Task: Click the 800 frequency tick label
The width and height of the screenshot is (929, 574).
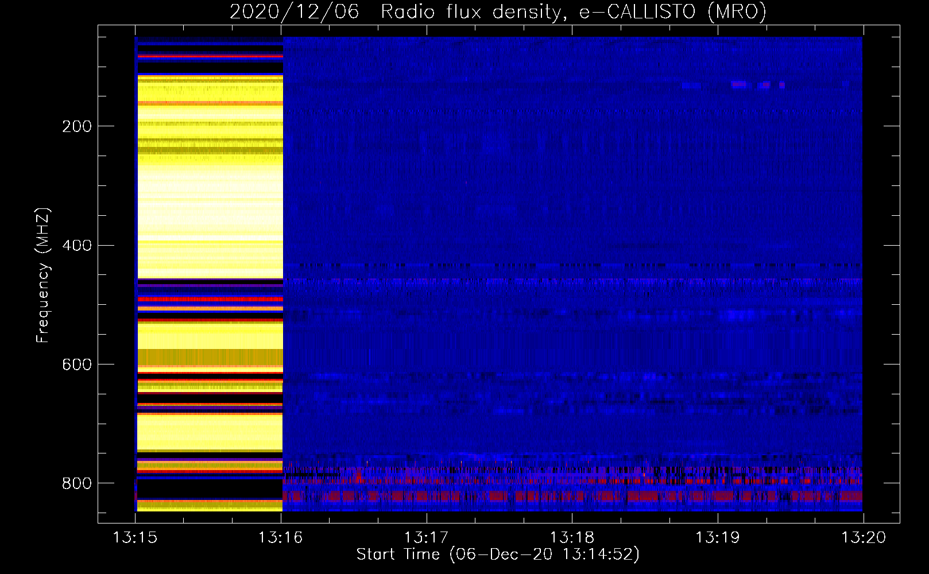Action: point(77,483)
